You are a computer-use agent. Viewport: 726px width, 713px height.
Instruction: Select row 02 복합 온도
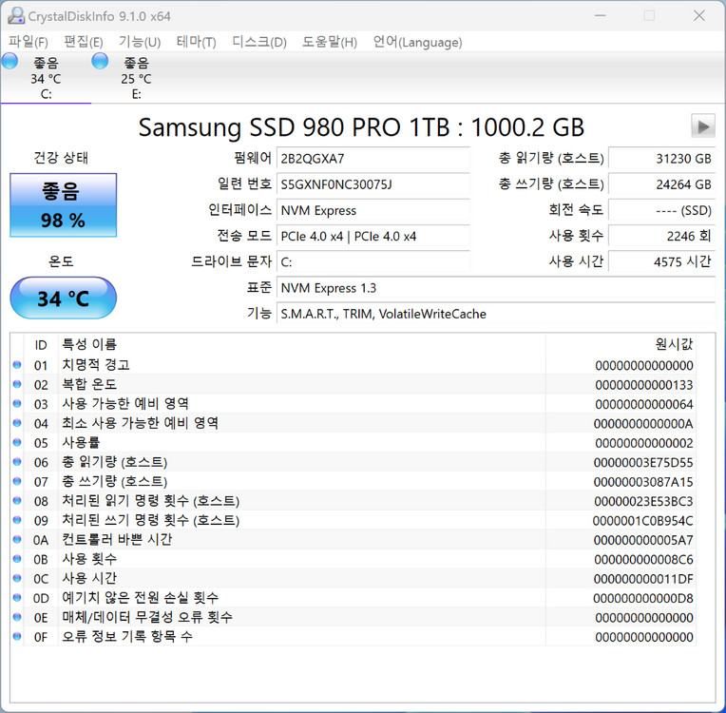[x=353, y=384]
